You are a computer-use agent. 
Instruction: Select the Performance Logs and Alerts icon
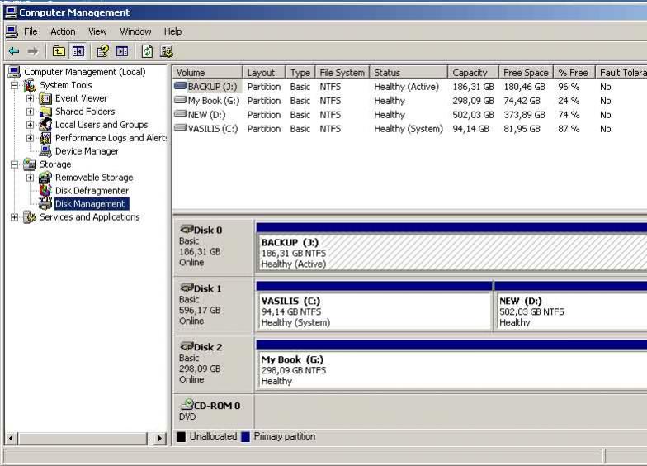(x=45, y=138)
